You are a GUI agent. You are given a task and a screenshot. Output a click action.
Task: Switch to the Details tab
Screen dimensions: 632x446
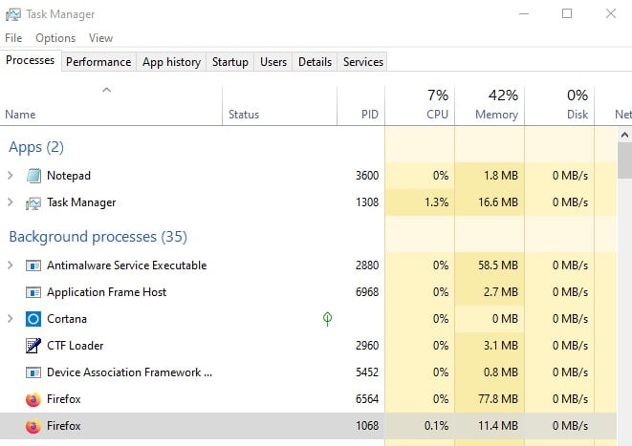(x=315, y=62)
